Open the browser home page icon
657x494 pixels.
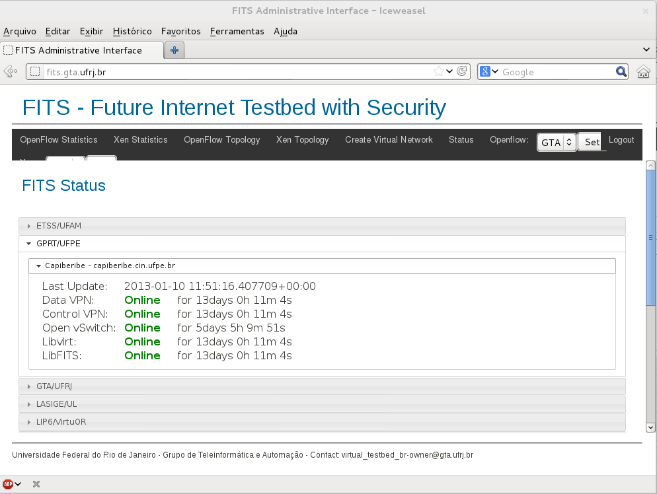coord(642,72)
